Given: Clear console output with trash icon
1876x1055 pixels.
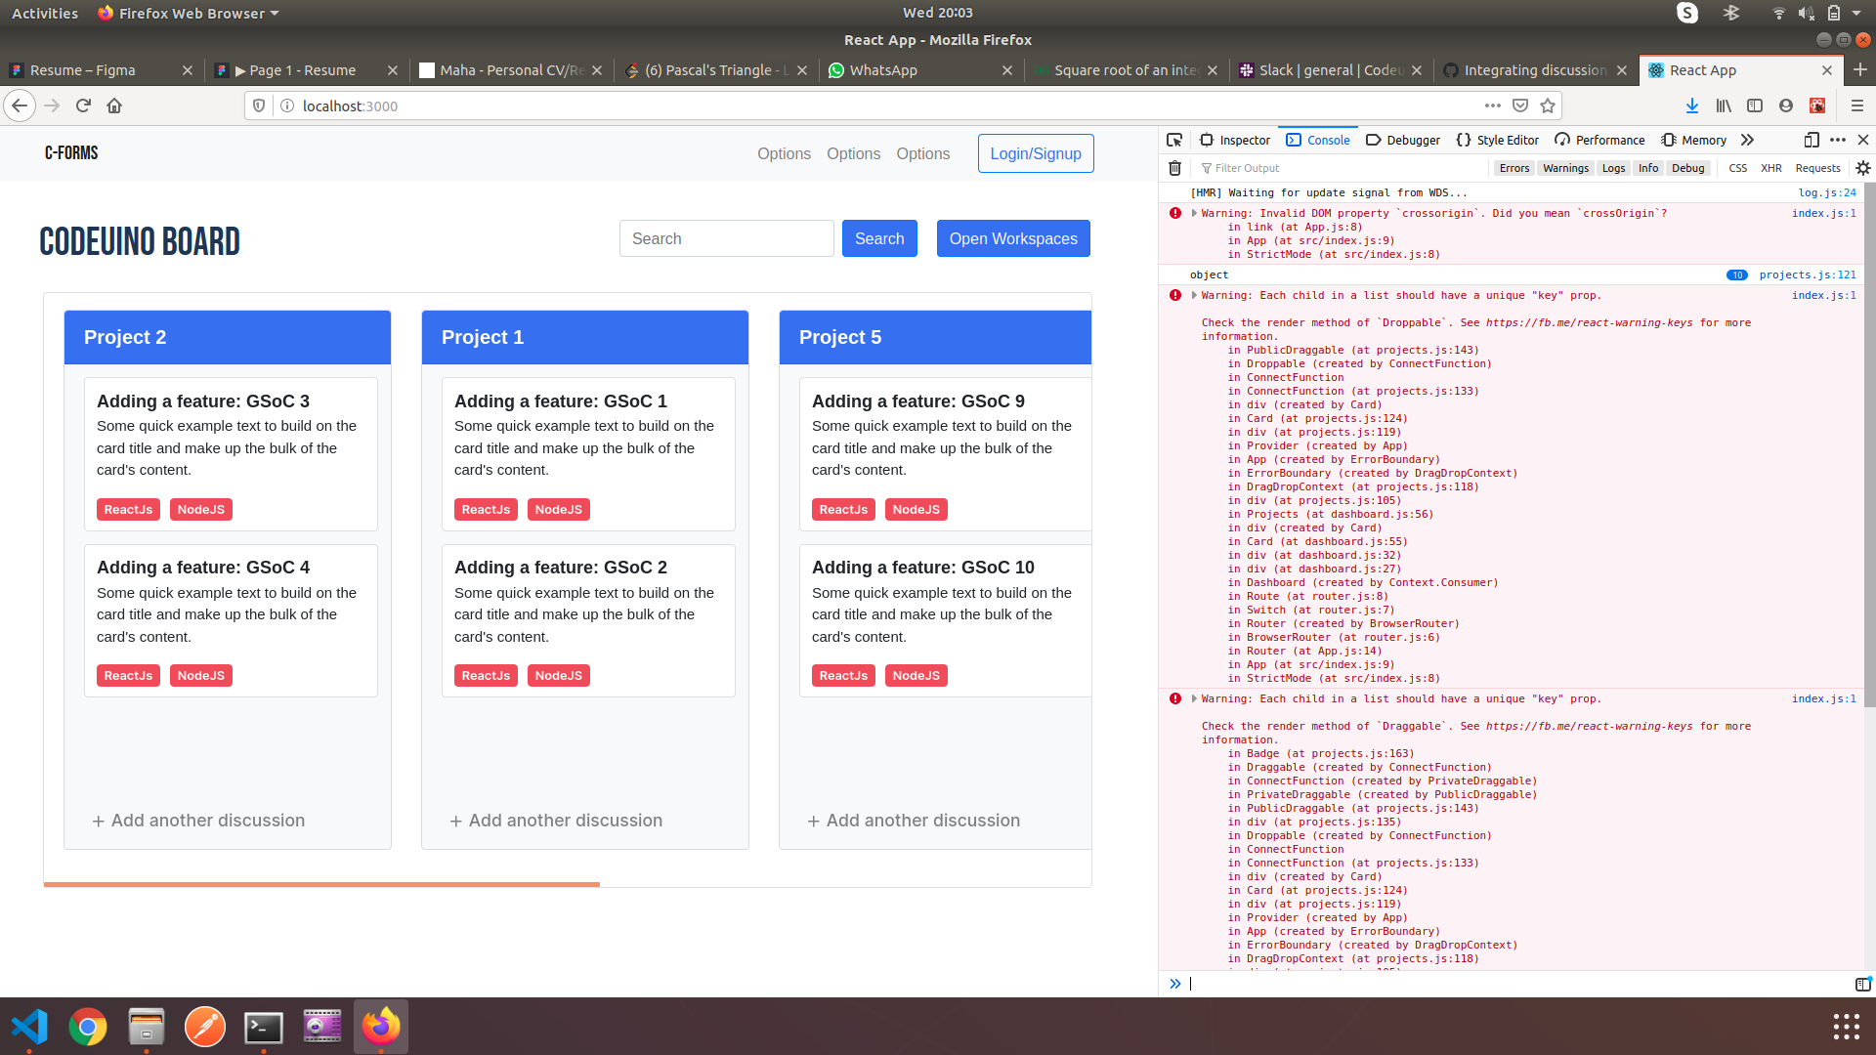Looking at the screenshot, I should 1174,168.
